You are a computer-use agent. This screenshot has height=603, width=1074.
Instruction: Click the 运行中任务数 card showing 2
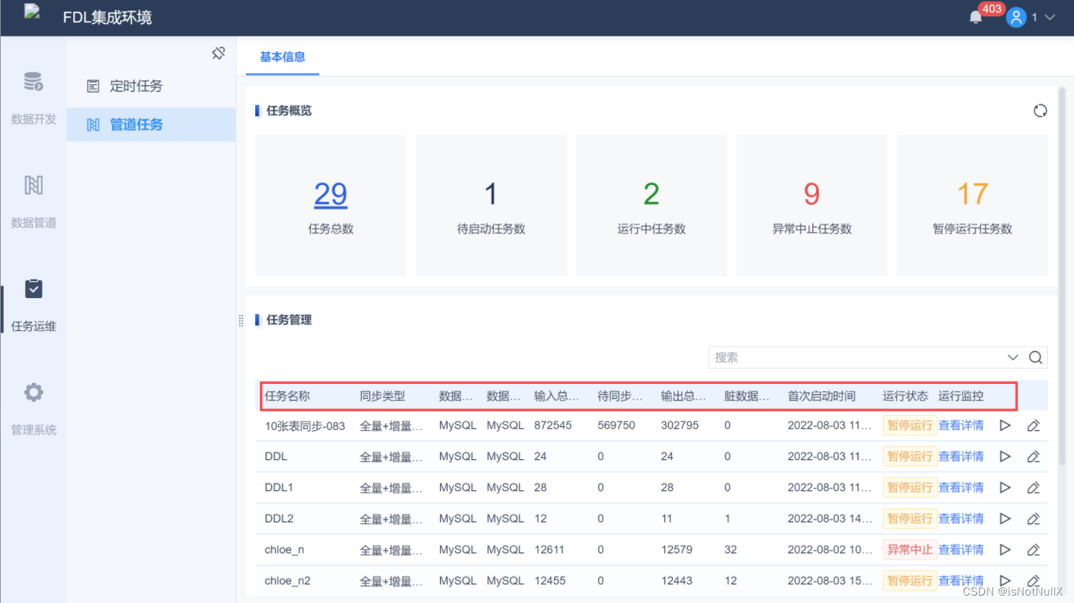pyautogui.click(x=651, y=206)
